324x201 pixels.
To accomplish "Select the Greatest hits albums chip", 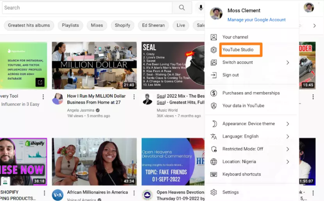I will [x=29, y=25].
